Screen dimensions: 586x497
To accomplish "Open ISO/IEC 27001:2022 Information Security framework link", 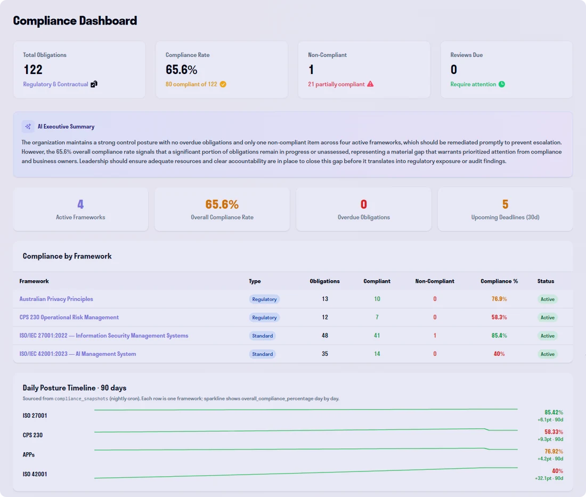I will point(103,336).
